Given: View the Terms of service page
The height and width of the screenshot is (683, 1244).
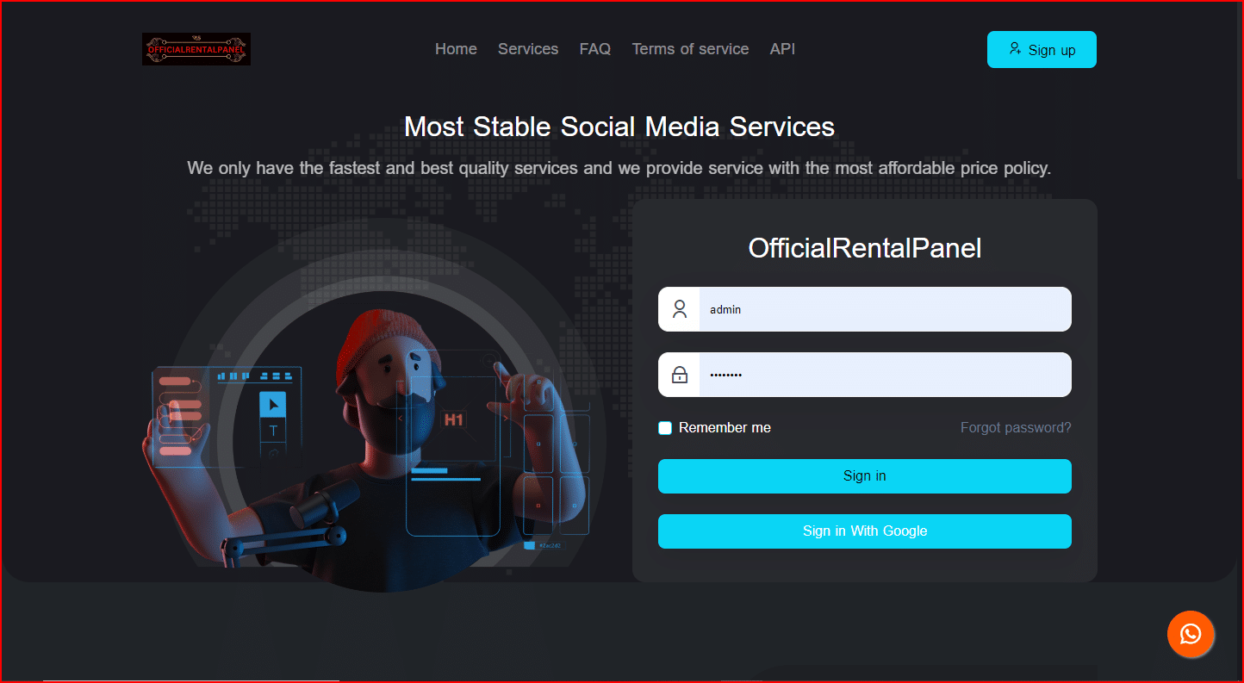Looking at the screenshot, I should (690, 49).
